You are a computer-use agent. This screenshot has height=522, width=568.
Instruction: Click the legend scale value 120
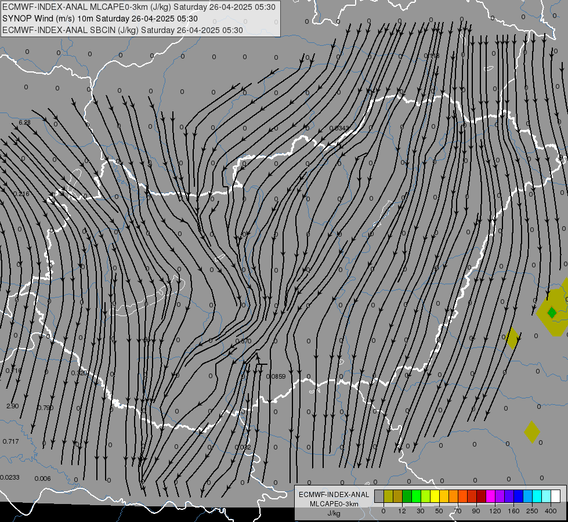click(x=495, y=511)
